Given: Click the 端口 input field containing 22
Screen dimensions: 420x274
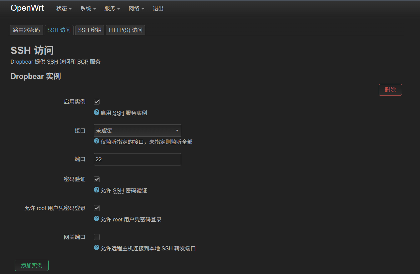Looking at the screenshot, I should 137,159.
